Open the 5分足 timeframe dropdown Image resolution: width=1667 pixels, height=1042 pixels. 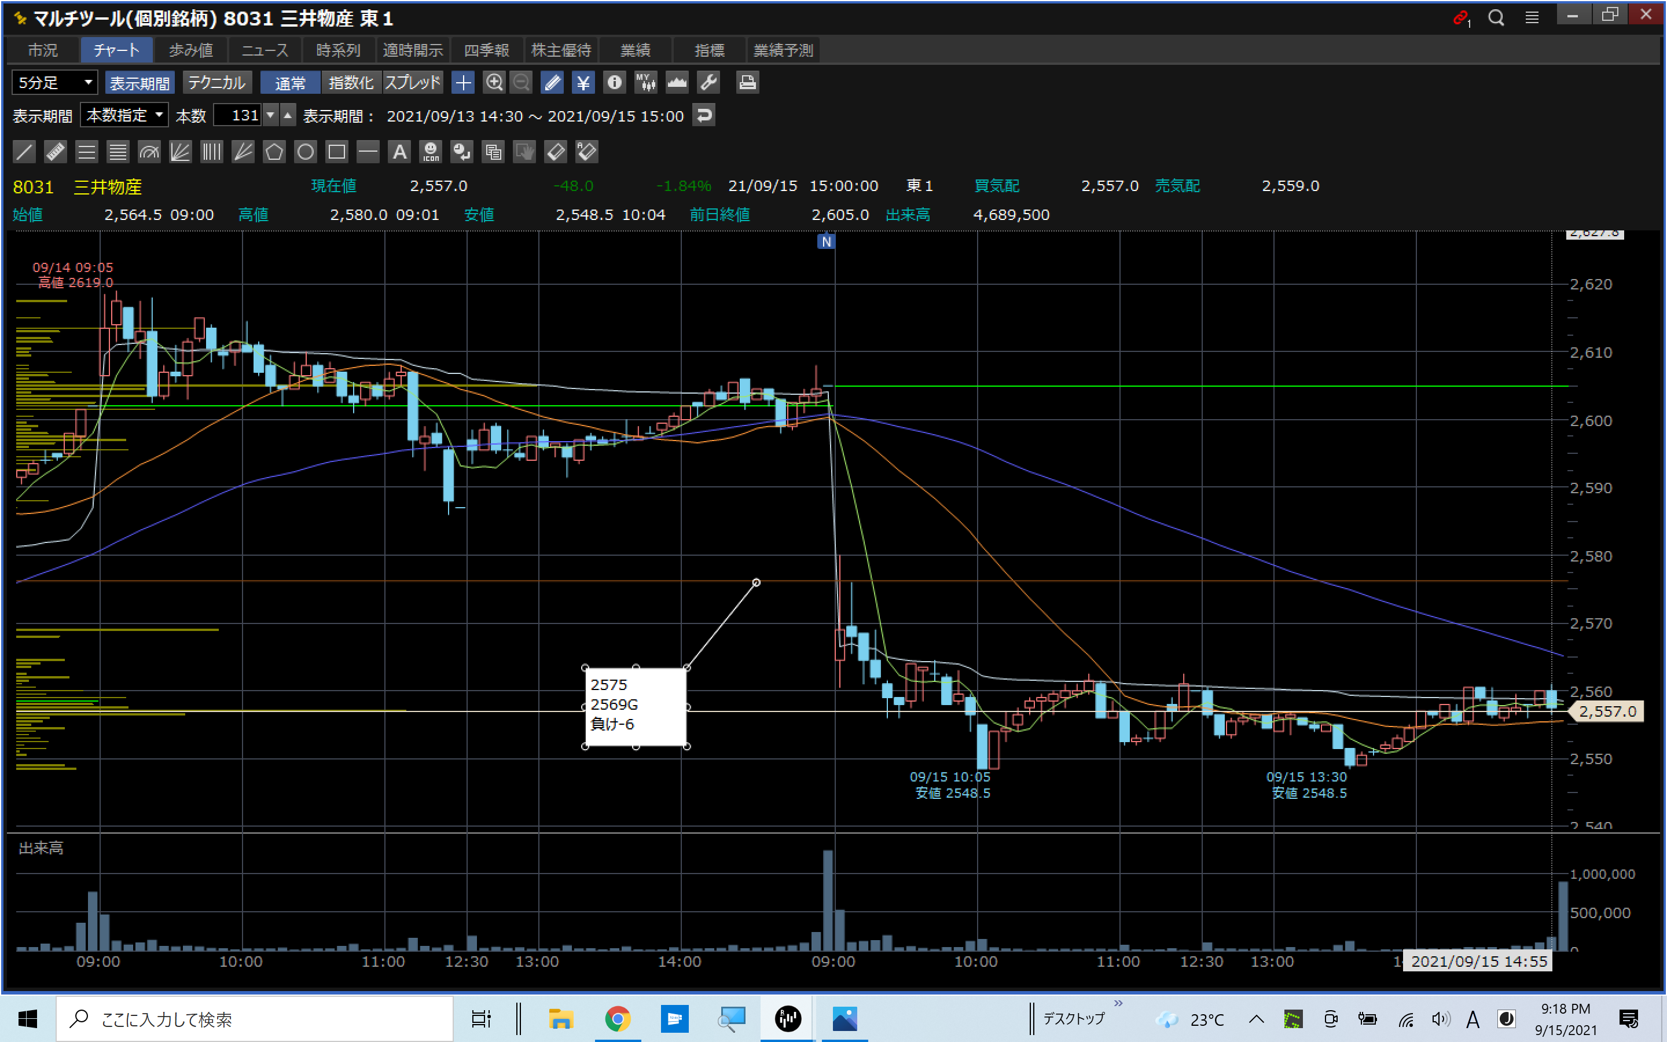coord(54,83)
